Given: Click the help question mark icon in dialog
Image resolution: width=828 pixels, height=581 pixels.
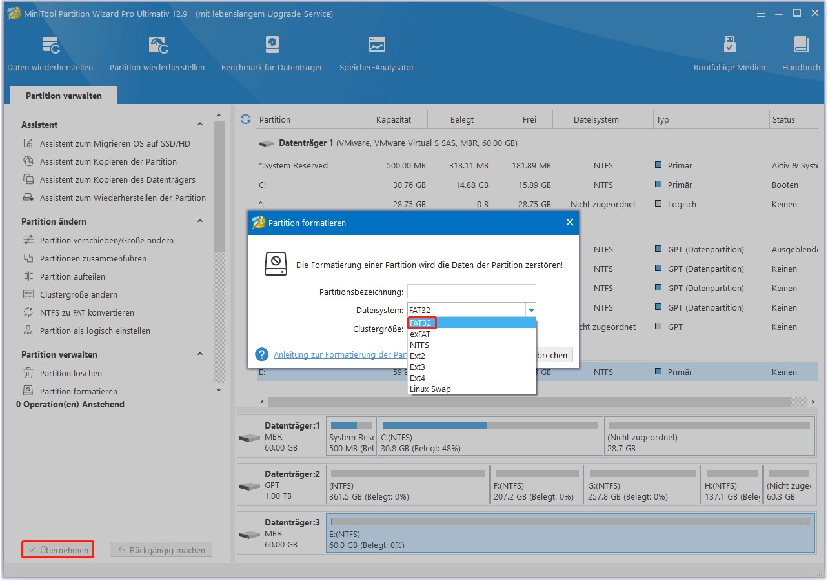Looking at the screenshot, I should (x=261, y=354).
